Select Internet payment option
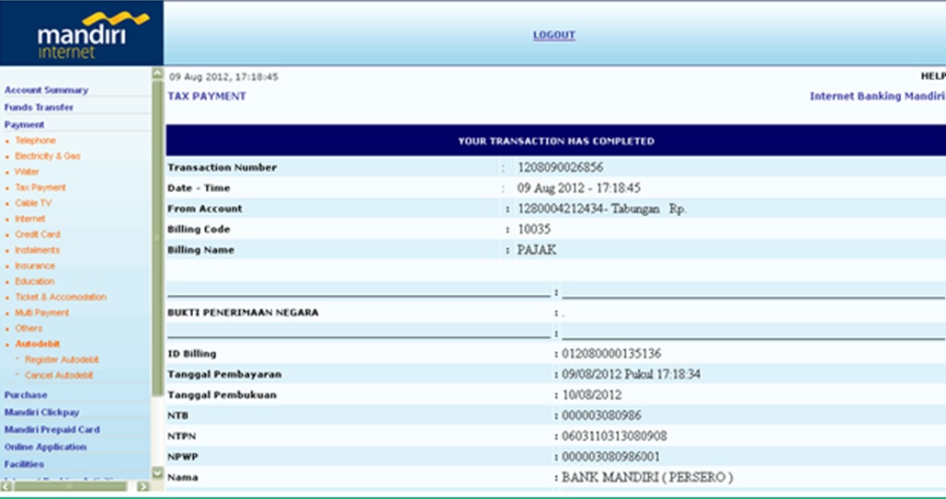Screen dimensions: 946x499 pyautogui.click(x=29, y=219)
